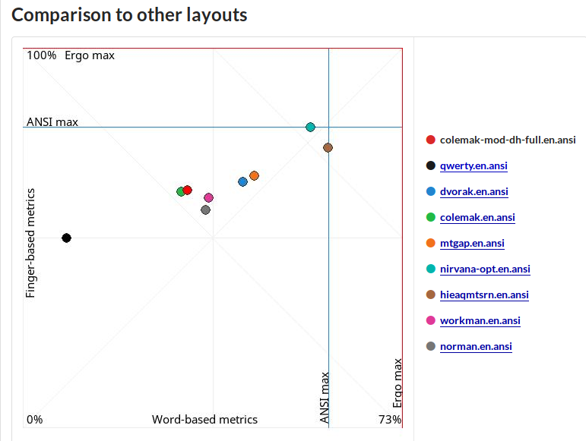This screenshot has width=586, height=441.
Task: Follow the workman.en.ansi link
Action: (x=480, y=320)
